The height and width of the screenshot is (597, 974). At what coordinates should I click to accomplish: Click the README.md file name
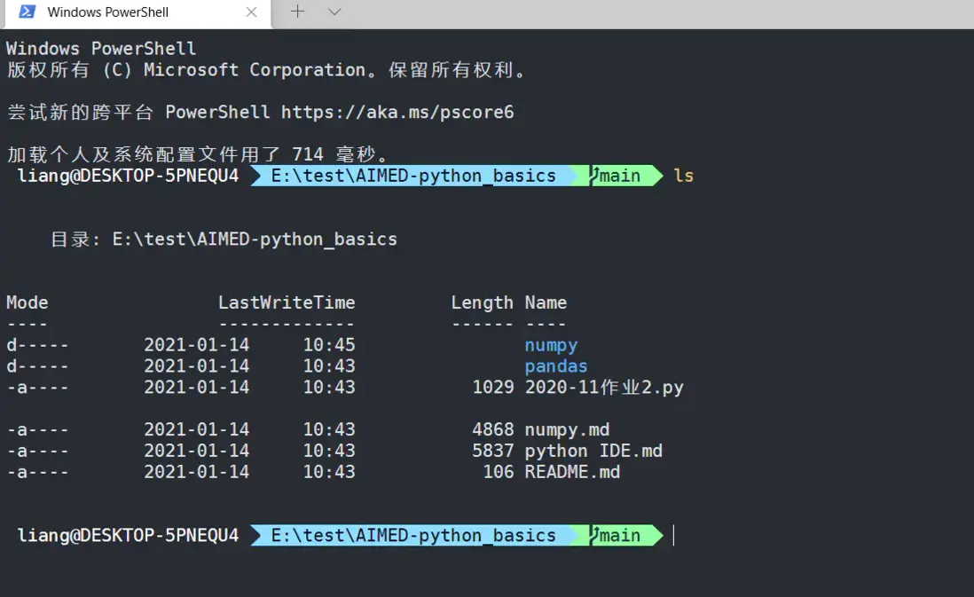click(572, 472)
